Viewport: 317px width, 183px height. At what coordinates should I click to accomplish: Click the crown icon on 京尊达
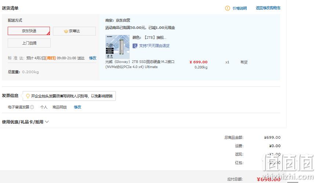[x=66, y=31]
